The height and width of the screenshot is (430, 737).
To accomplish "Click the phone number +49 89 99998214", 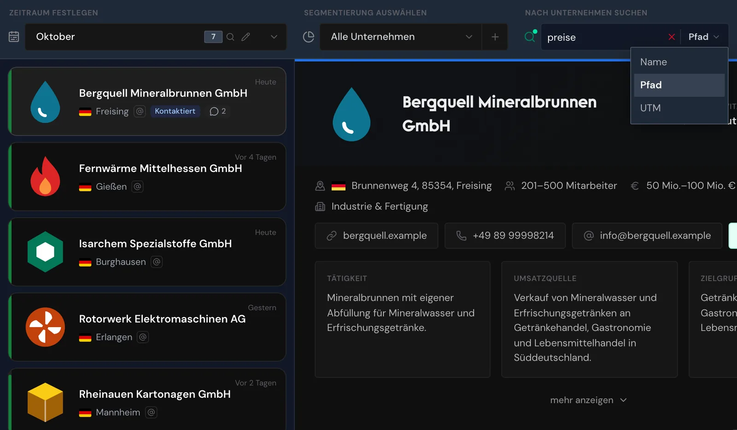I will click(x=505, y=236).
